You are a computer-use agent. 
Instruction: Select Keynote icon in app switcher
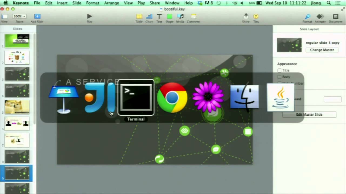click(x=64, y=98)
